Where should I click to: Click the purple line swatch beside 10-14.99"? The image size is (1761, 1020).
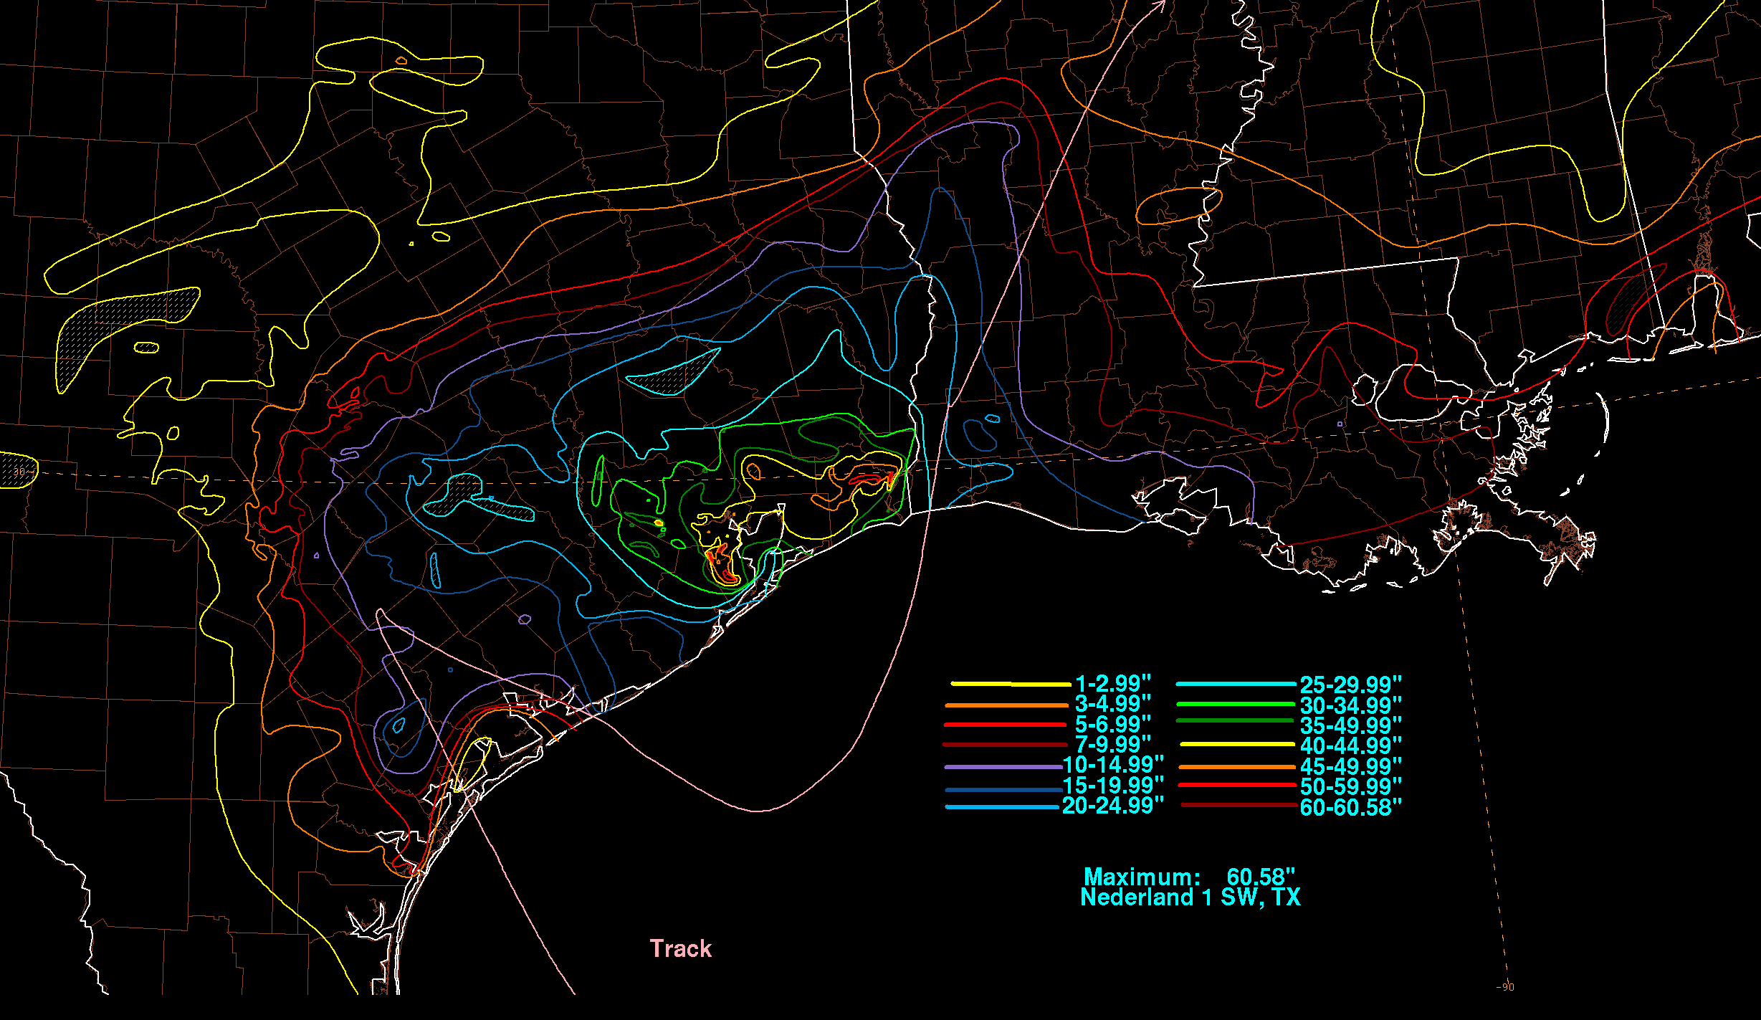point(1003,767)
